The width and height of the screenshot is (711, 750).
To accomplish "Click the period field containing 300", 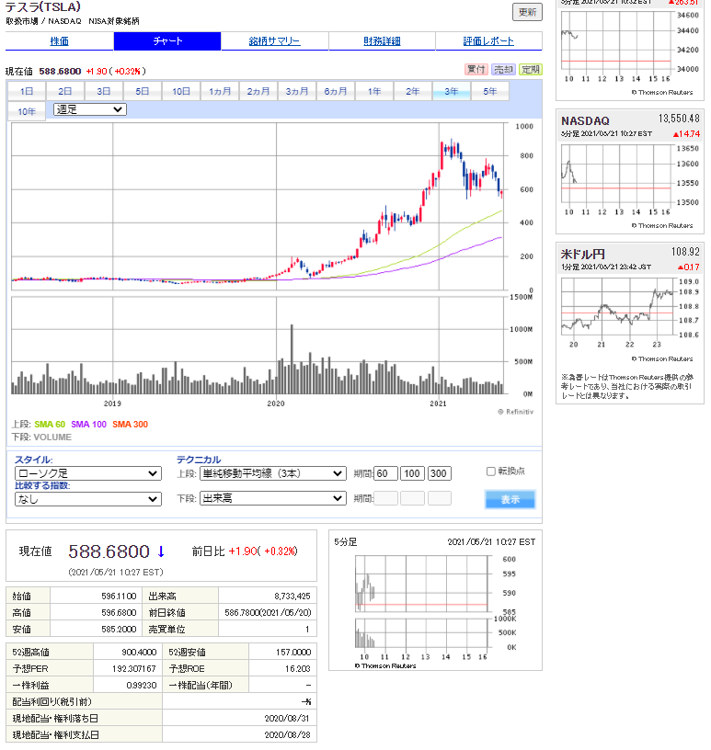I will tap(439, 473).
